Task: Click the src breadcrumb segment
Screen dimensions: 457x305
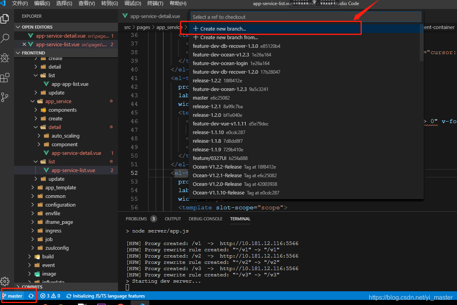Action: 127,27
